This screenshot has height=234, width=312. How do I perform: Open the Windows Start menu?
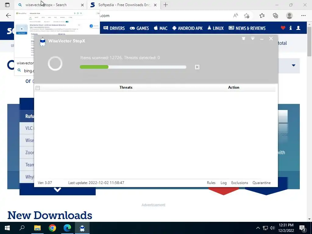click(x=7, y=228)
